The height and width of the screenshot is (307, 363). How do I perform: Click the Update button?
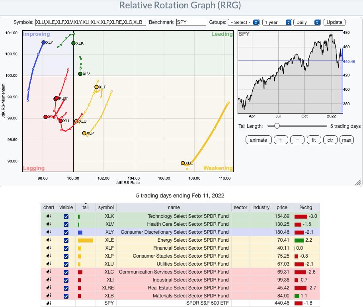(x=334, y=22)
